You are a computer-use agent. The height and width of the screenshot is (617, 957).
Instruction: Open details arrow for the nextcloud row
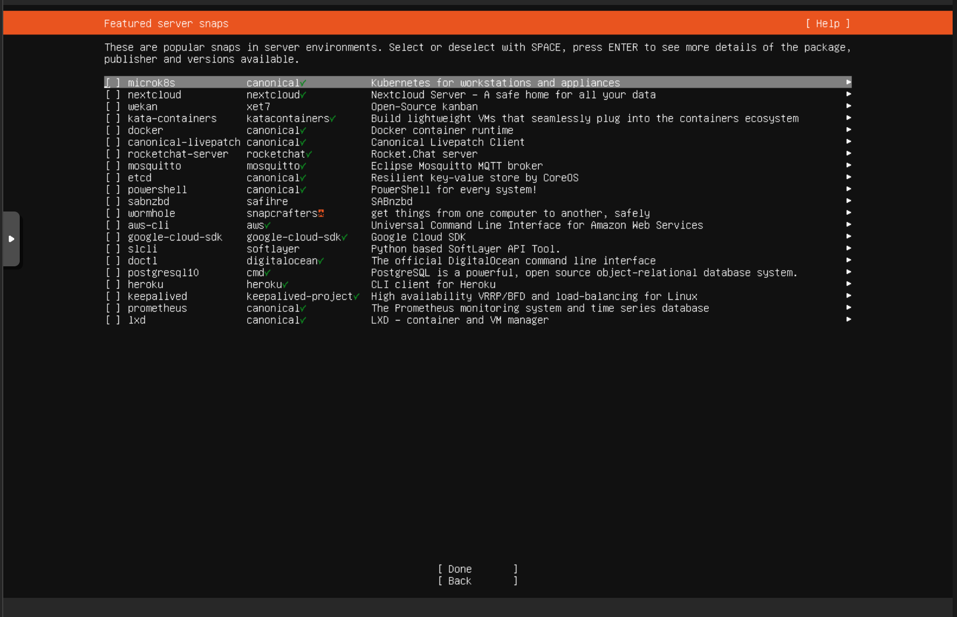click(x=848, y=94)
